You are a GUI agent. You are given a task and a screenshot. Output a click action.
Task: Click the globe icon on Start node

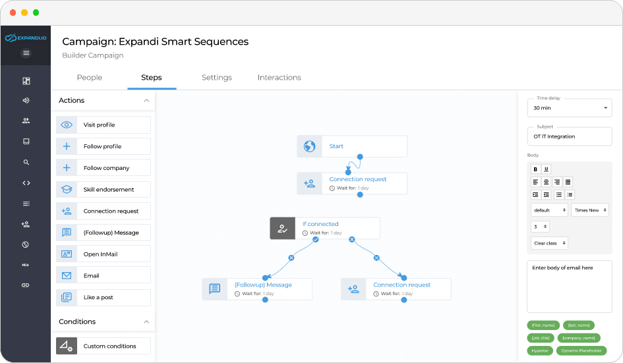tap(309, 146)
